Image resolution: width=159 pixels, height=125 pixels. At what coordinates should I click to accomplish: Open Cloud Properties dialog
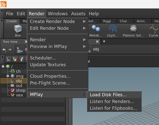[58, 76]
